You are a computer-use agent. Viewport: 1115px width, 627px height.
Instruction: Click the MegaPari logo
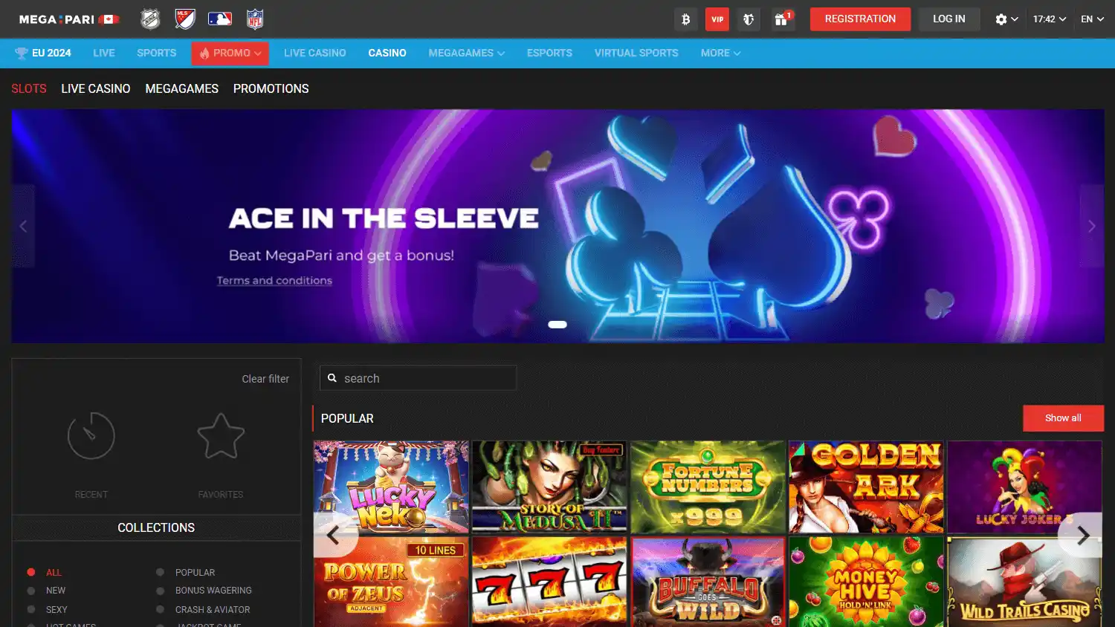click(69, 19)
